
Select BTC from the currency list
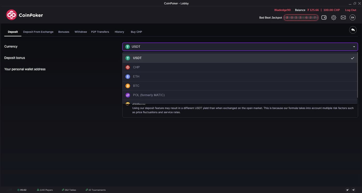(240, 86)
